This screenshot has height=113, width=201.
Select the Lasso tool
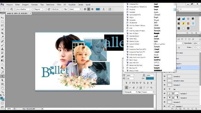point(2,25)
